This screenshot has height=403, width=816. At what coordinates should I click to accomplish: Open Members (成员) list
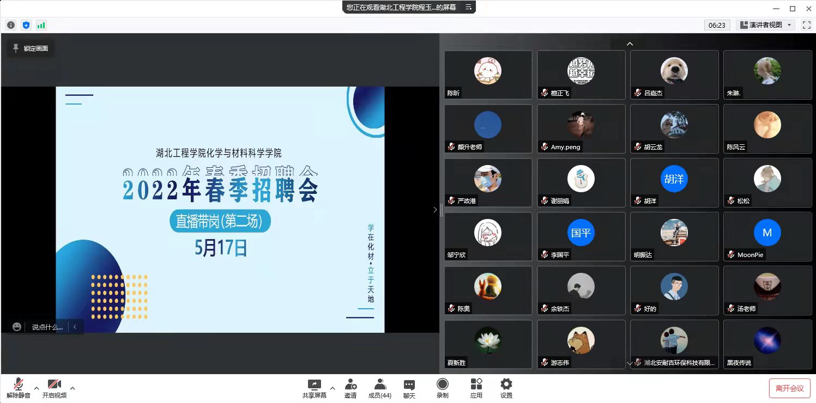380,385
